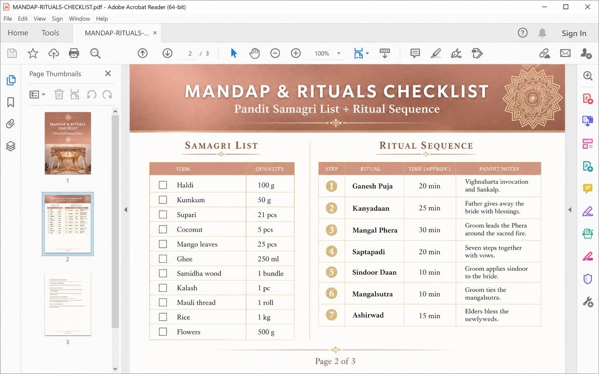Click thumbnails panel scroll up arrow

[x=115, y=111]
